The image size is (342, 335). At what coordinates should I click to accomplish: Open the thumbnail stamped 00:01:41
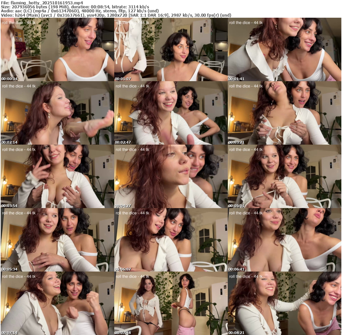tap(285, 49)
